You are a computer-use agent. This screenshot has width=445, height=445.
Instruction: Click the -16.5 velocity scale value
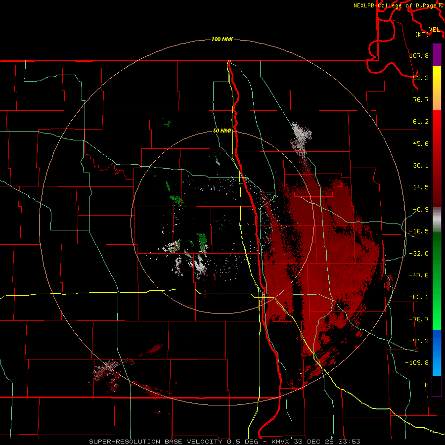click(x=419, y=231)
